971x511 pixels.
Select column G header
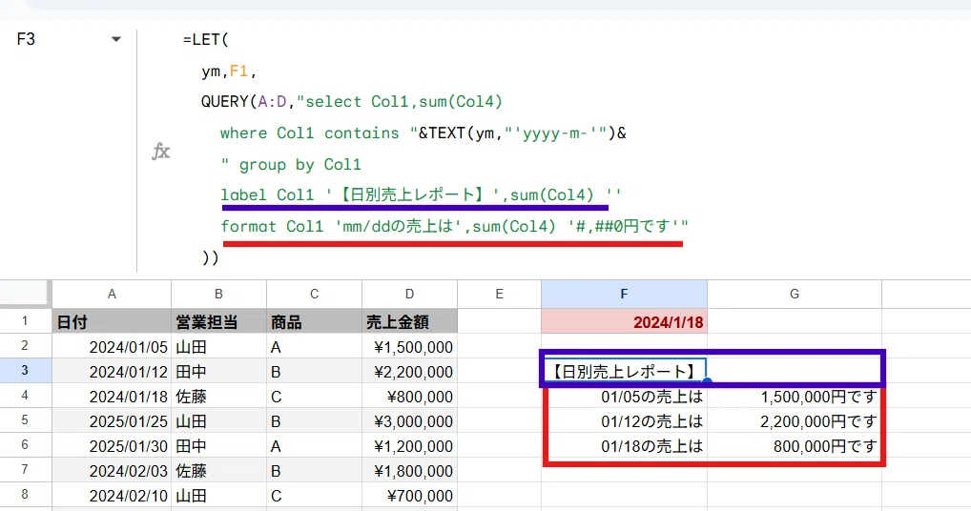795,294
